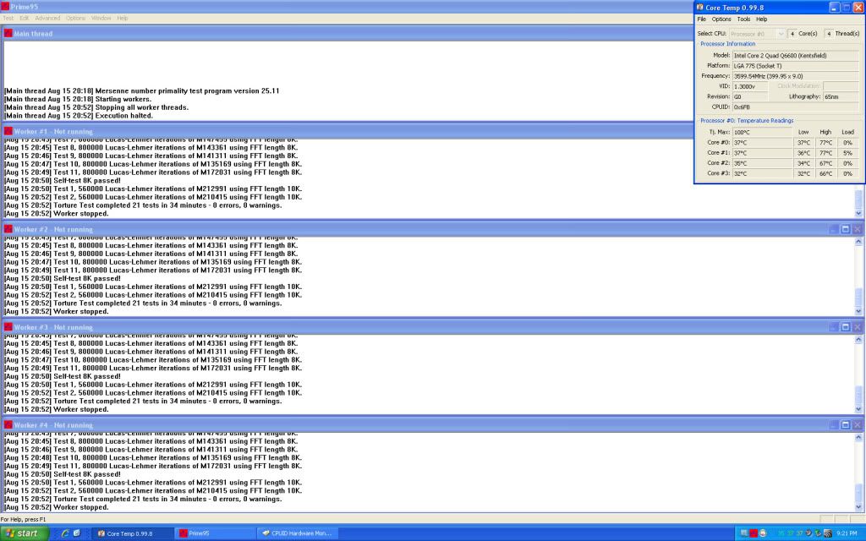Open Internet Explorer from the Quick Launch bar
This screenshot has height=541, width=866.
click(64, 533)
